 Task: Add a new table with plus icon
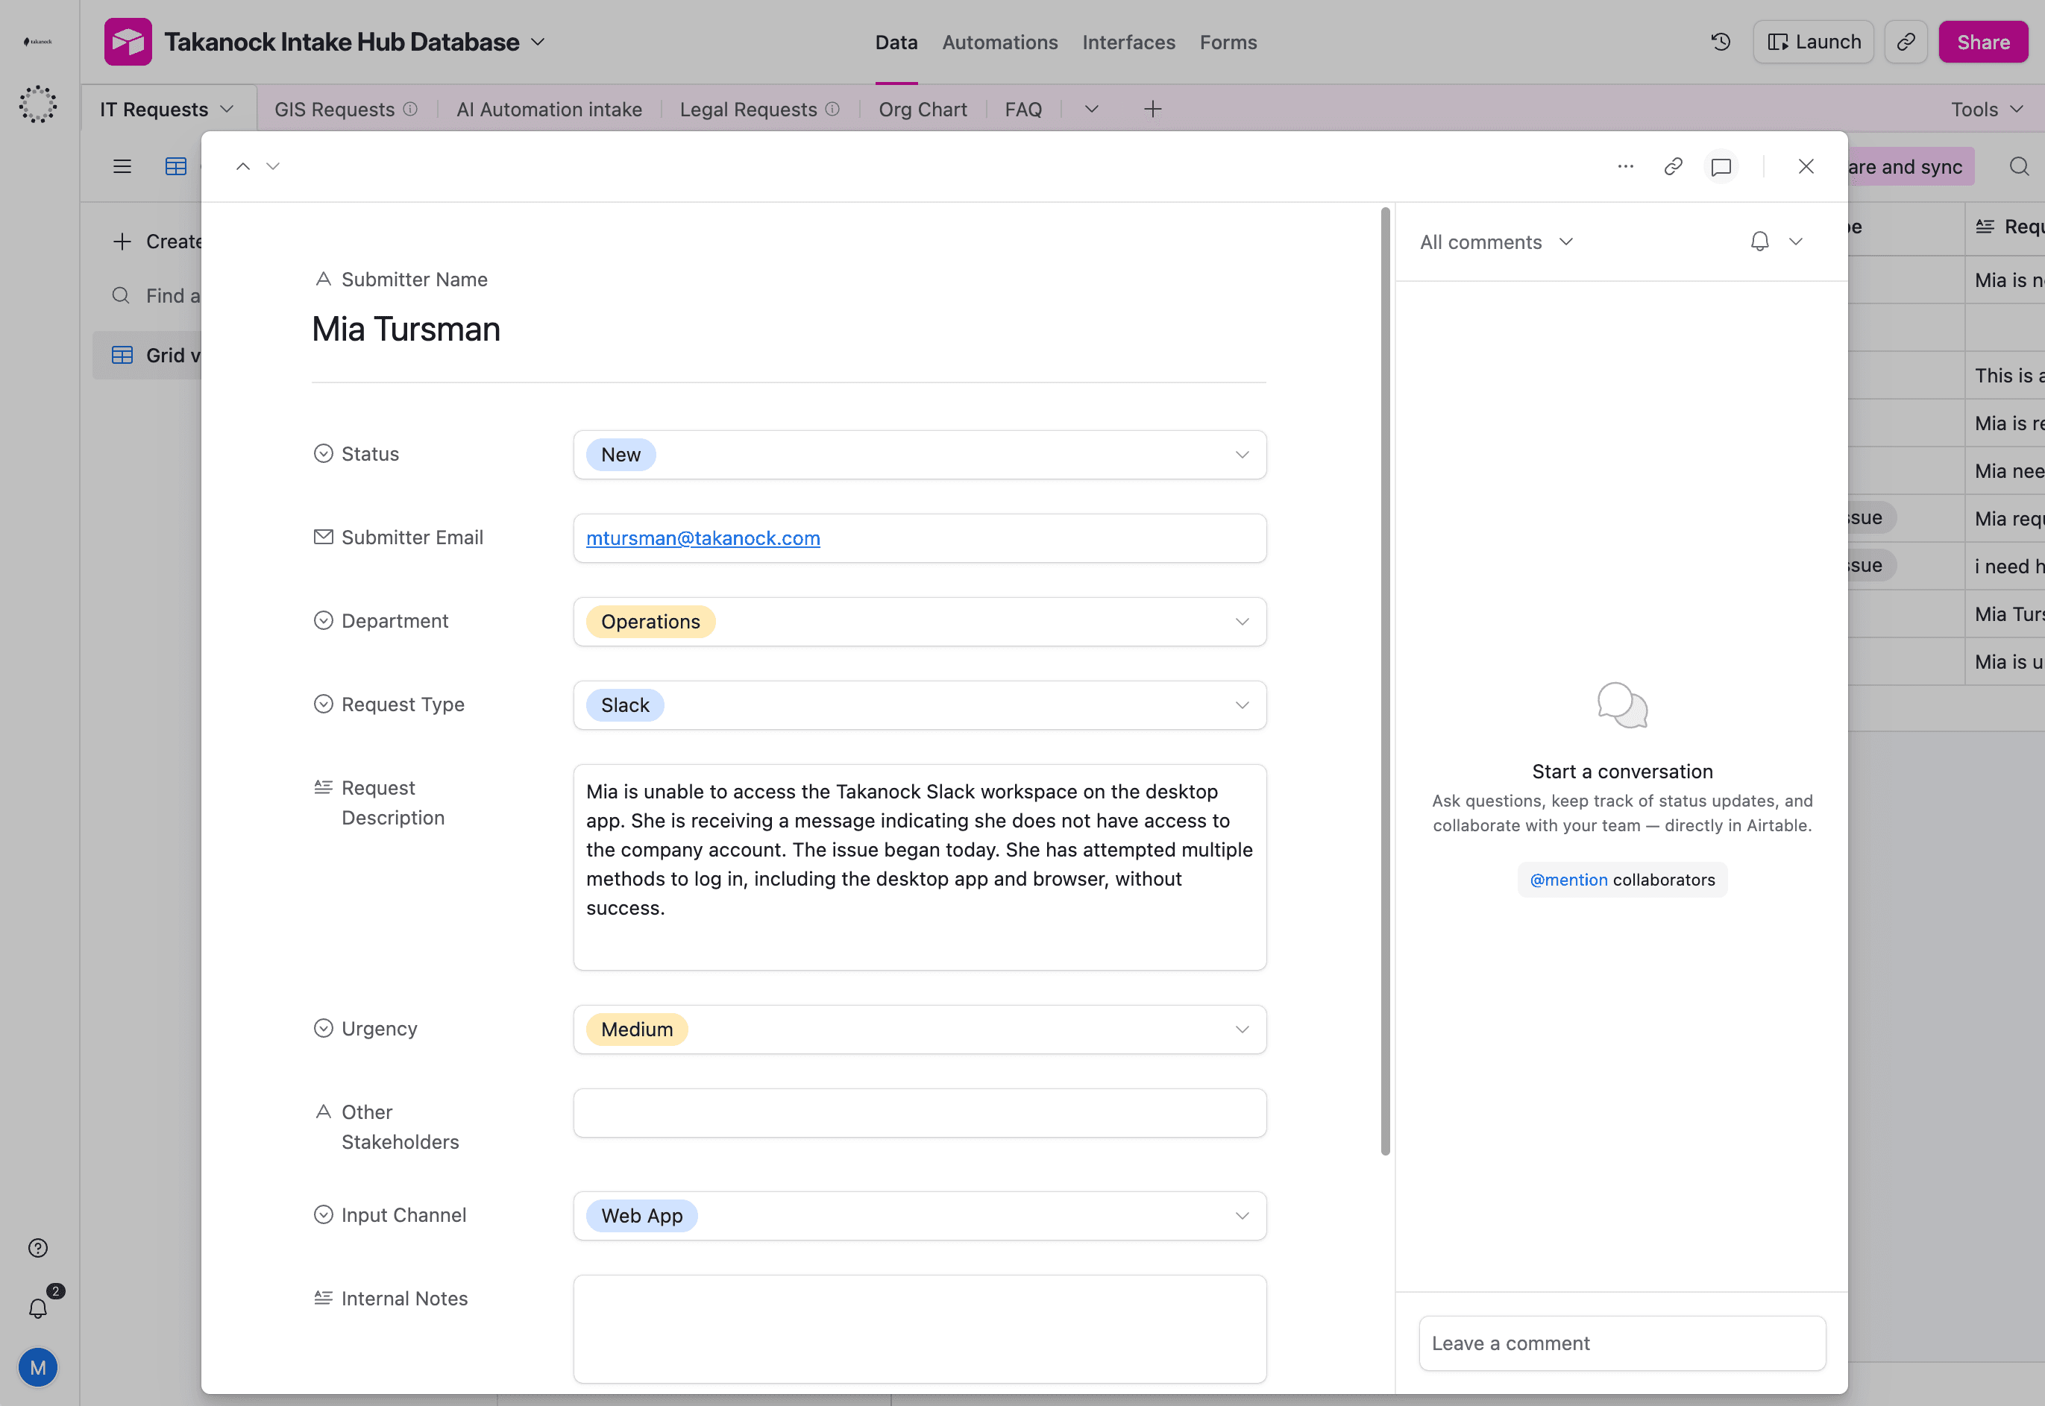click(1152, 110)
